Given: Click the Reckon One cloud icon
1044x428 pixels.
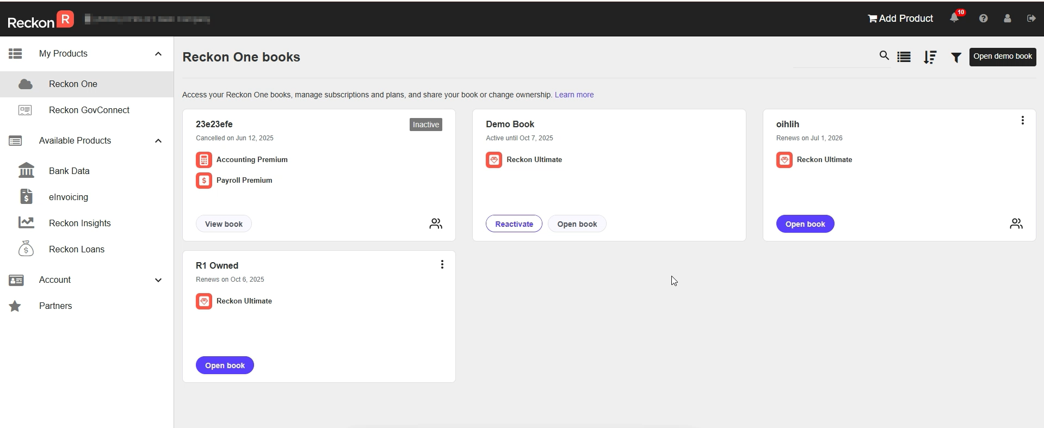Looking at the screenshot, I should 26,84.
